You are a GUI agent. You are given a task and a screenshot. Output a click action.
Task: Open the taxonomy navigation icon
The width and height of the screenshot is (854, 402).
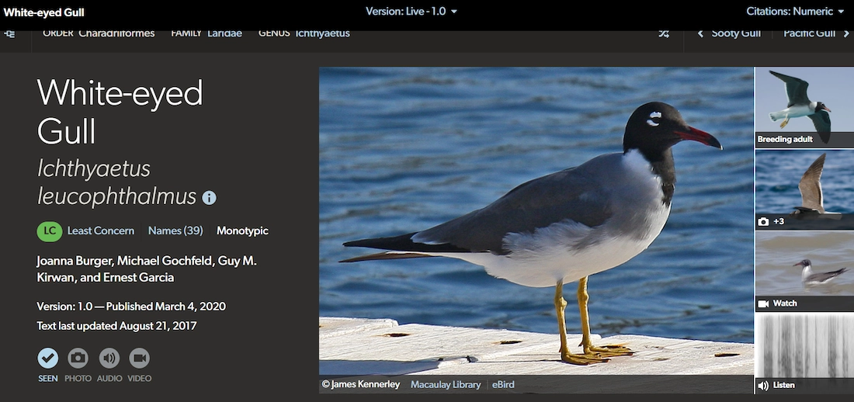[9, 34]
